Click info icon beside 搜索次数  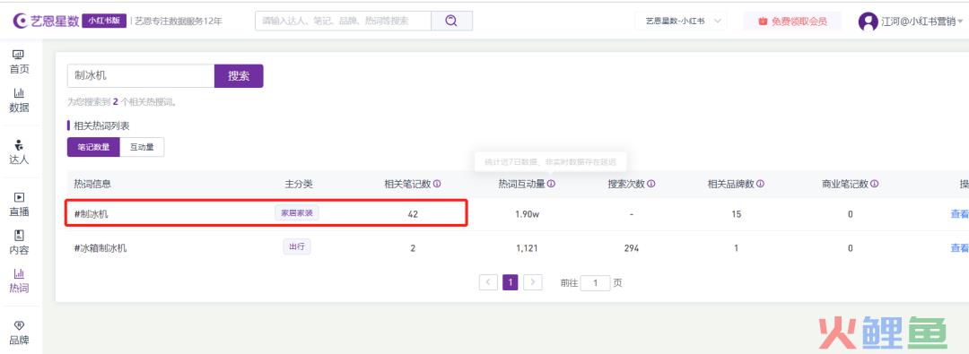(x=651, y=184)
